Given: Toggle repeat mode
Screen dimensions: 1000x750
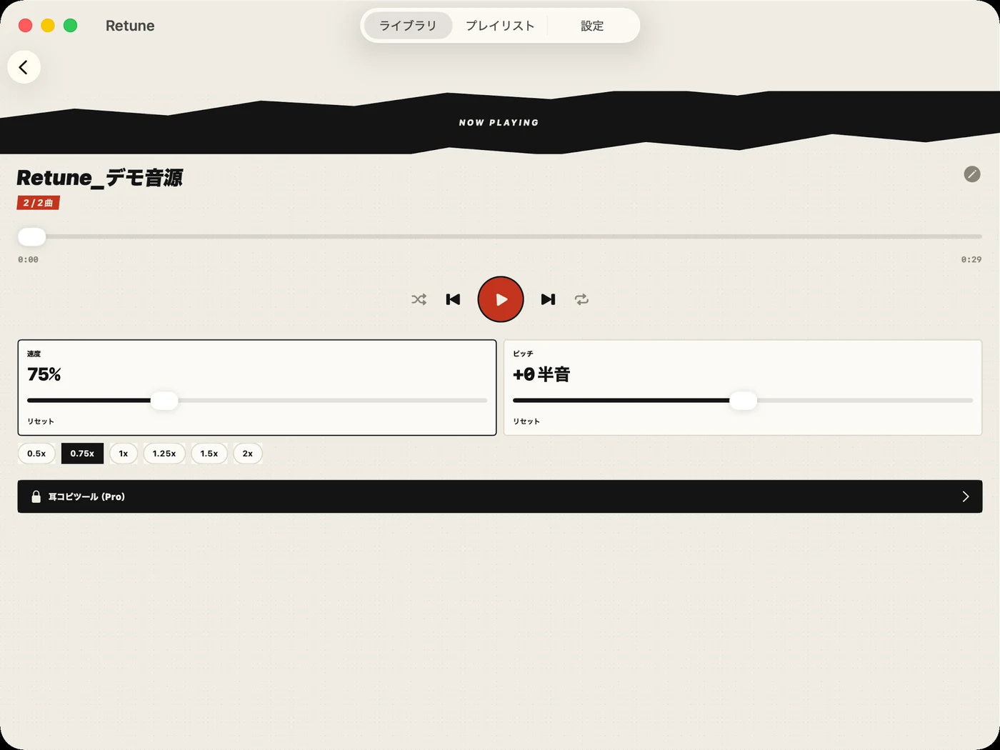Looking at the screenshot, I should 581,299.
